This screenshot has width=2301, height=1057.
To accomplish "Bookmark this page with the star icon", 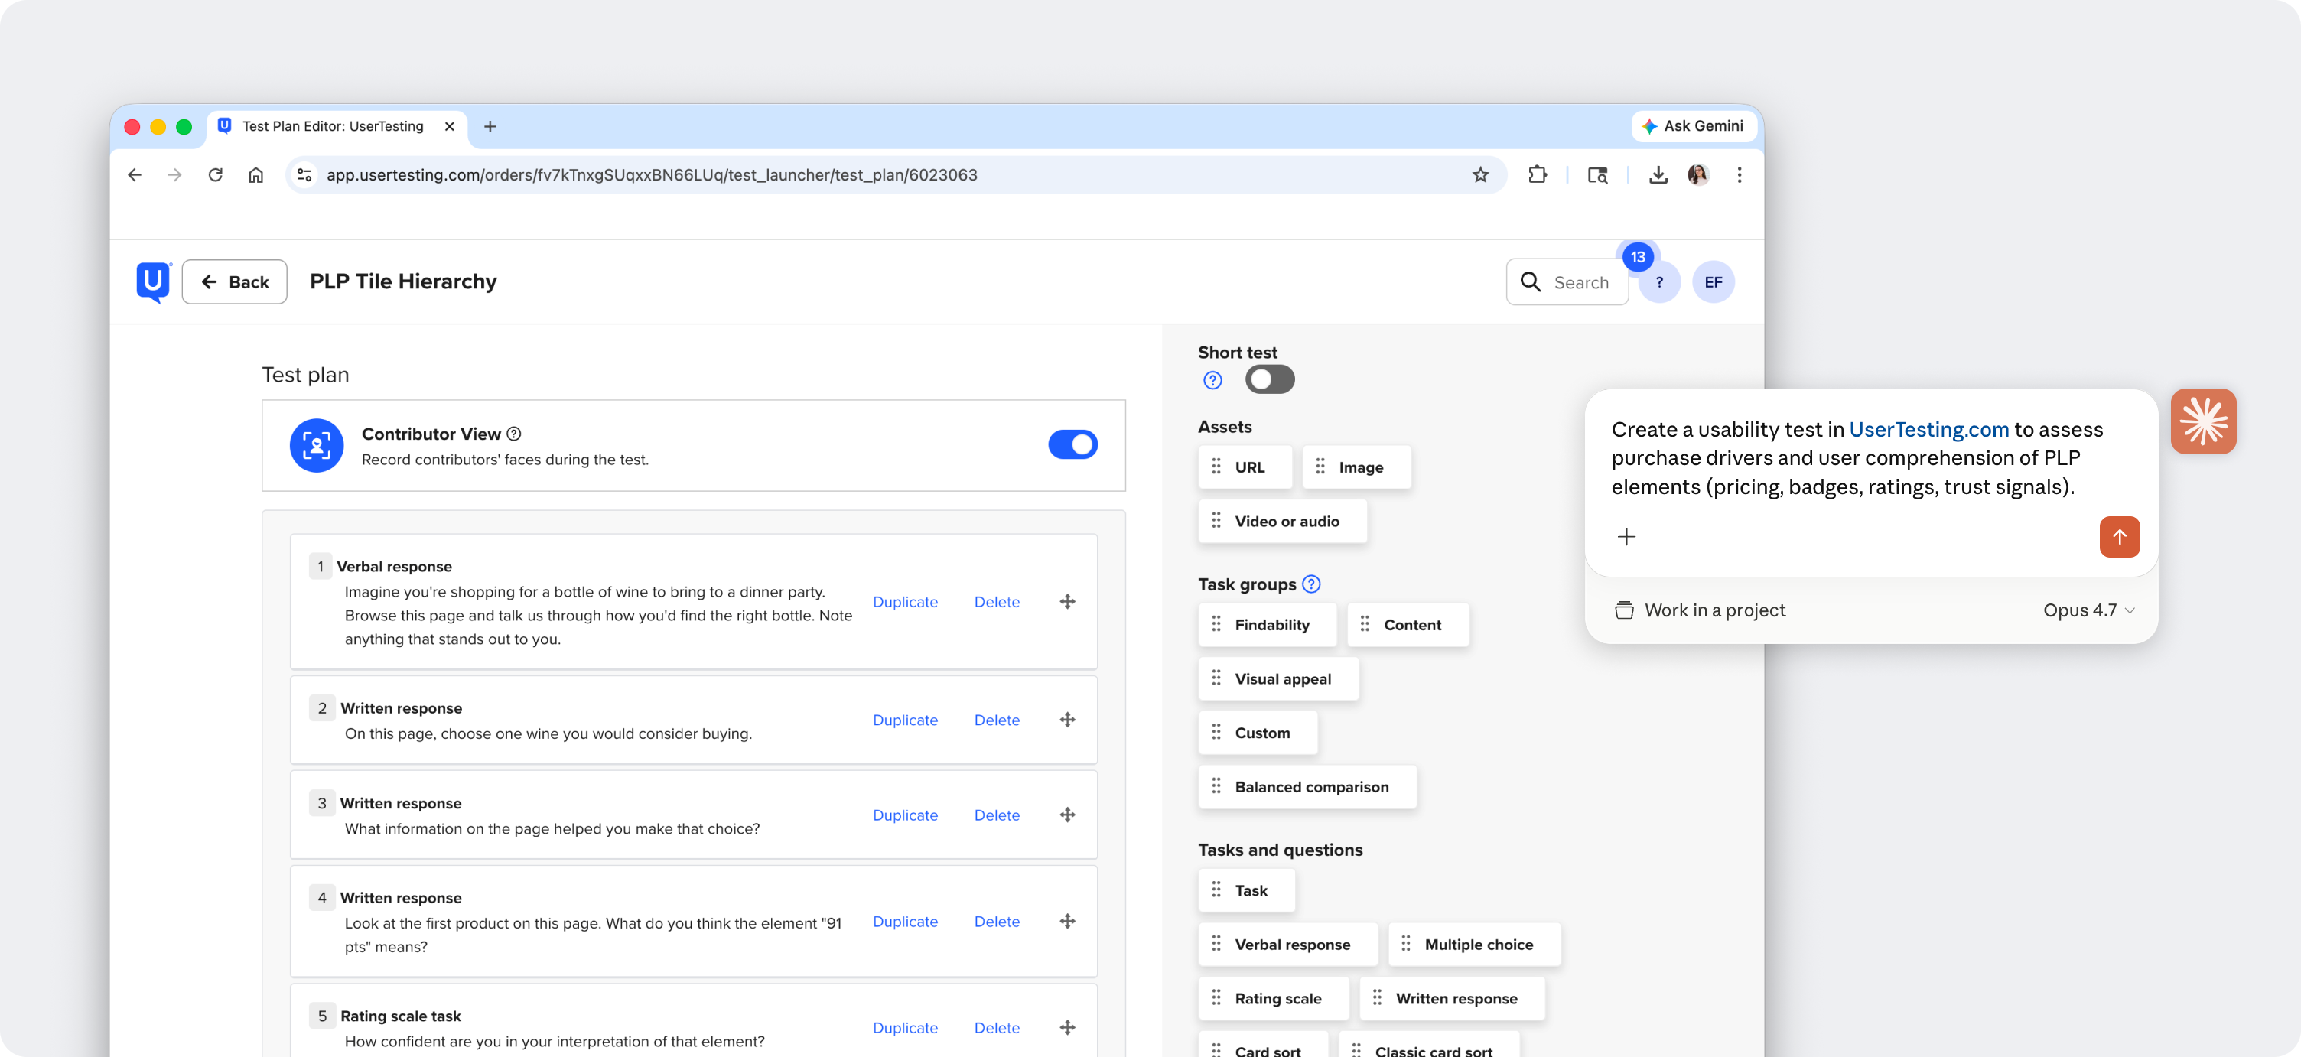I will click(x=1480, y=175).
